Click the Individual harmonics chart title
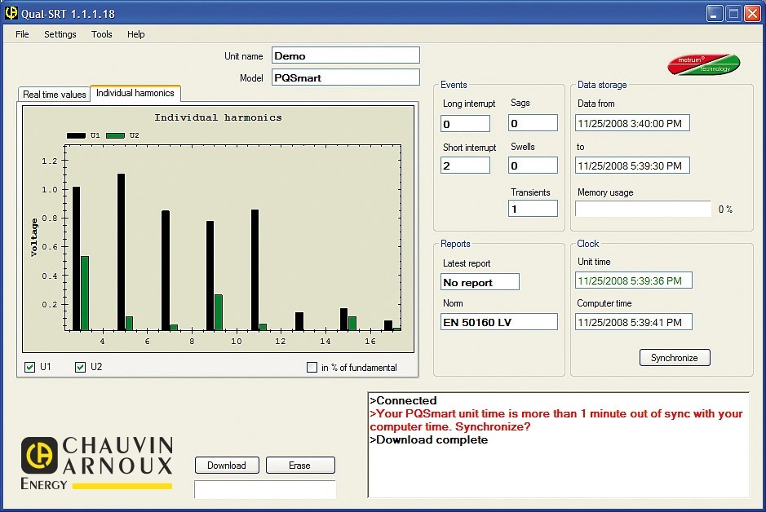The height and width of the screenshot is (512, 766). pos(219,117)
